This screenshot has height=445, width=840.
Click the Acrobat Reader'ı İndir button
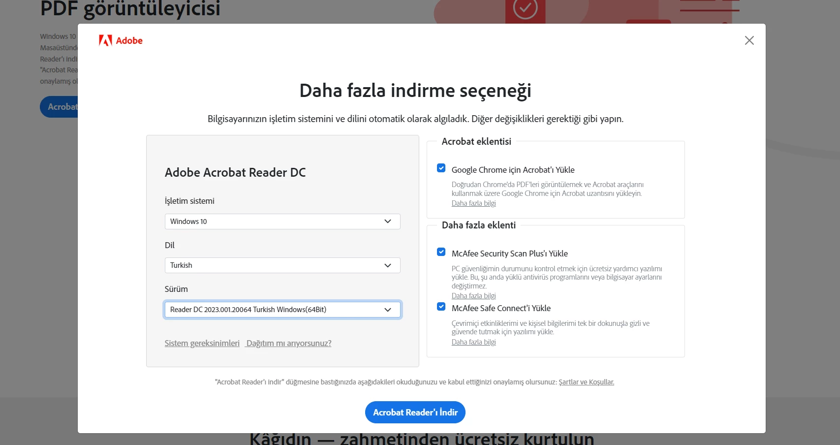[x=415, y=412]
